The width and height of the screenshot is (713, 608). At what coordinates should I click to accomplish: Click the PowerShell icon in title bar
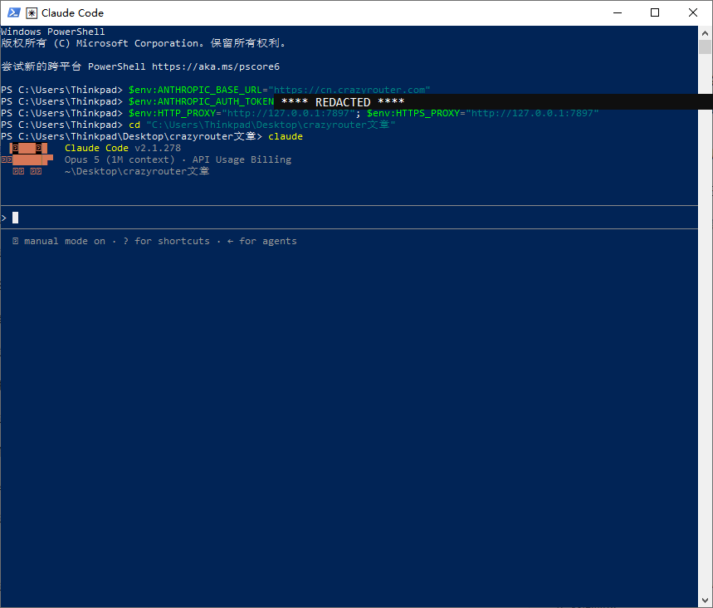(13, 12)
